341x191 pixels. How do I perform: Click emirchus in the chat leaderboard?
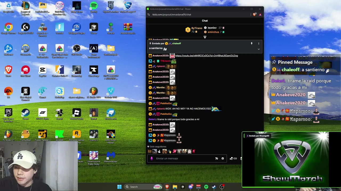click(213, 32)
